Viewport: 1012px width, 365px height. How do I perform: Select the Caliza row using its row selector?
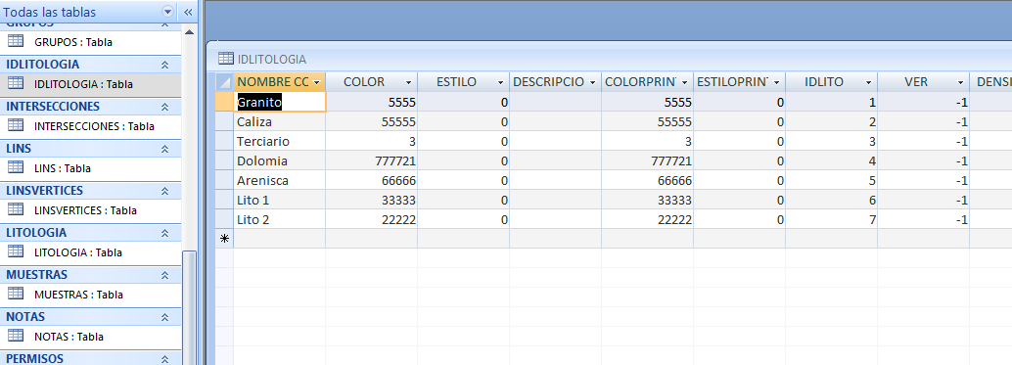pos(224,121)
